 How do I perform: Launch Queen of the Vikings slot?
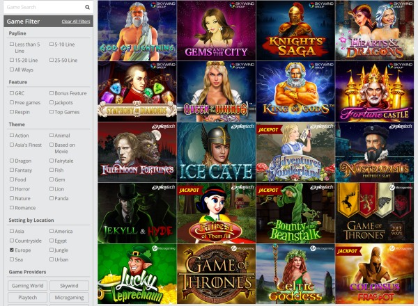(x=216, y=91)
